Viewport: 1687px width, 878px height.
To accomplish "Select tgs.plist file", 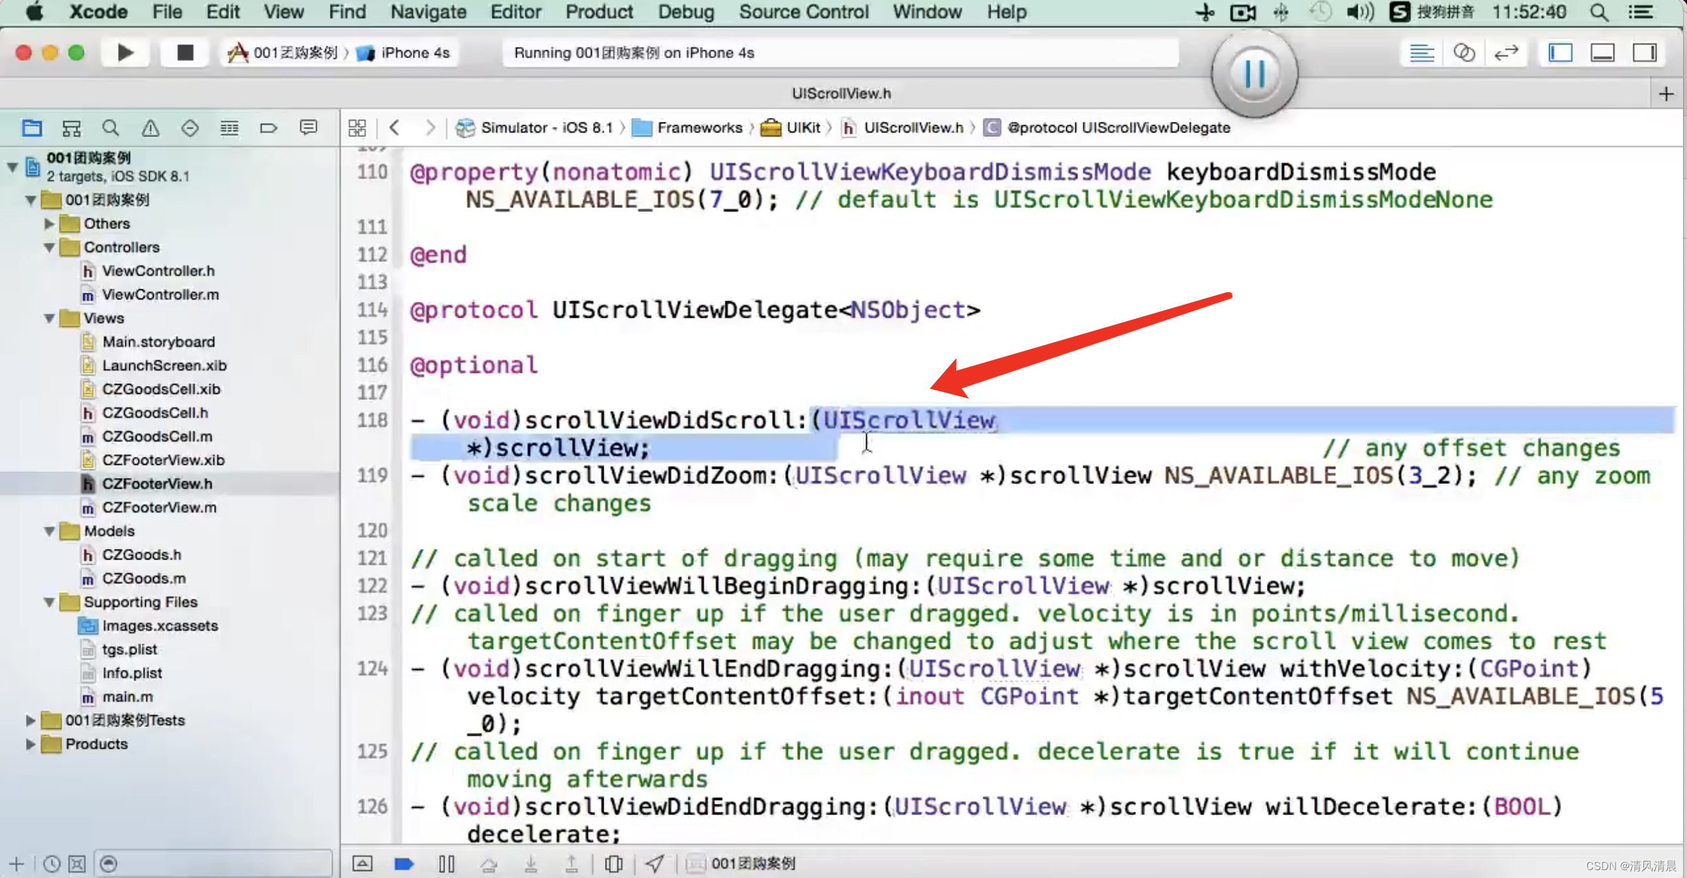I will (129, 649).
